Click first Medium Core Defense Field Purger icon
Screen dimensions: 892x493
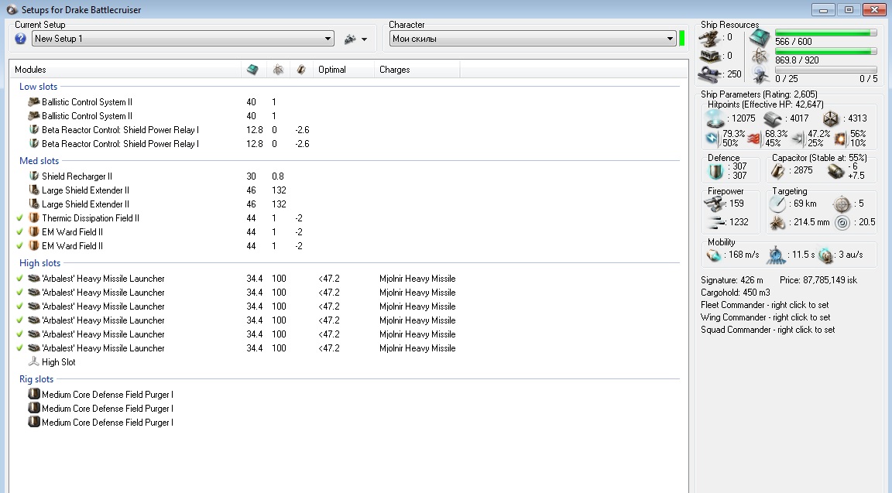[x=33, y=394]
